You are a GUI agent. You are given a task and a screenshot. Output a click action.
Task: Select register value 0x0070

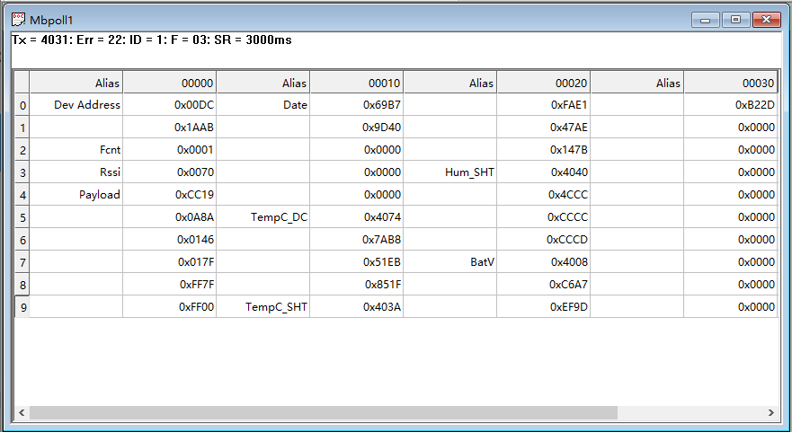coord(170,172)
